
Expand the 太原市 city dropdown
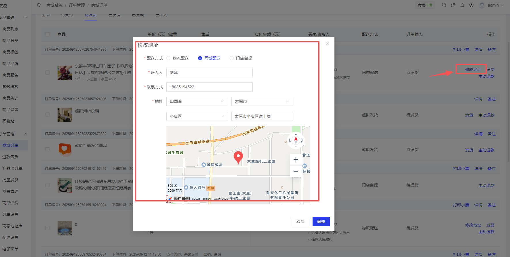point(262,101)
